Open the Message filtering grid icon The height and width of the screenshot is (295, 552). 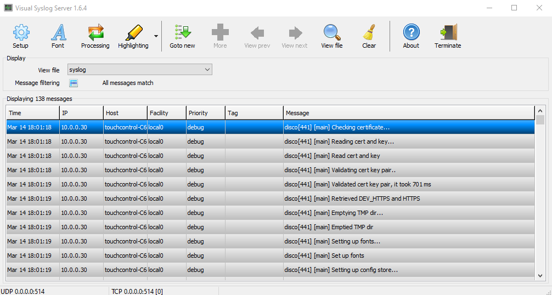74,83
